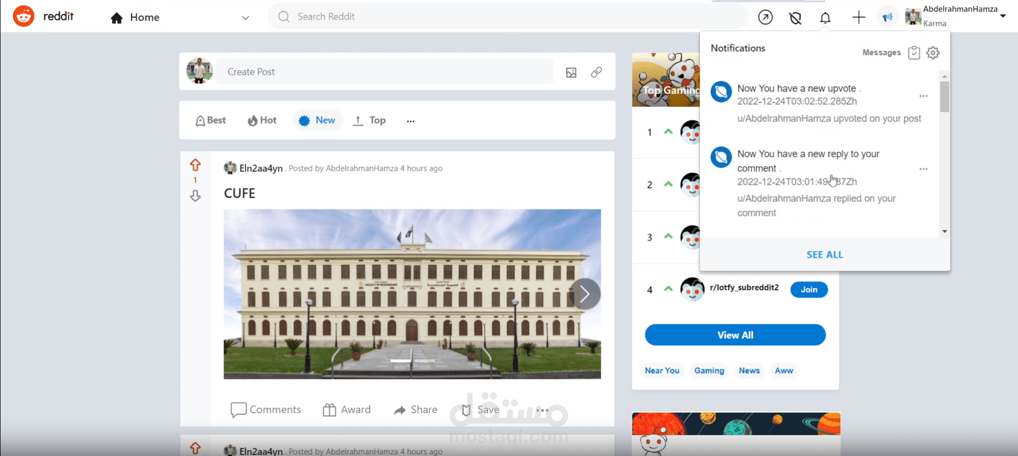Open the AbdelrahmanHamza user menu arrow
This screenshot has width=1018, height=456.
point(1003,16)
